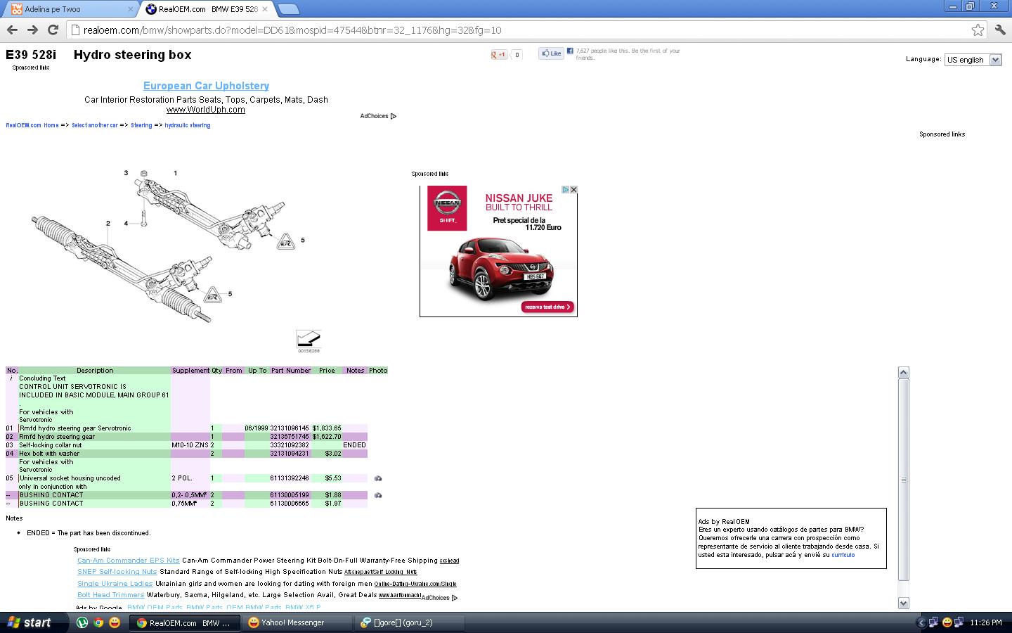Viewport: 1012px width, 633px height.
Task: Select part number 61130006665
Action: (290, 504)
